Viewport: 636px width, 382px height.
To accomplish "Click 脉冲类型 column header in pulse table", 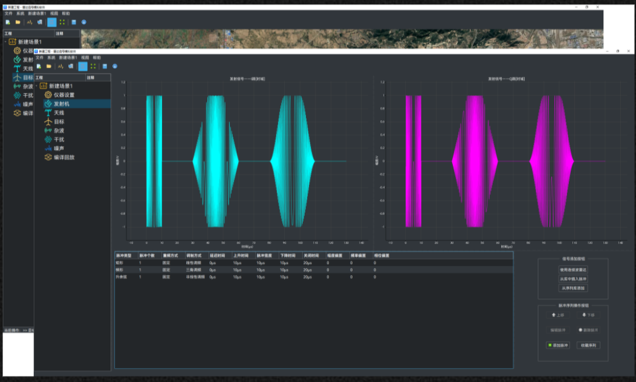I will pyautogui.click(x=126, y=256).
